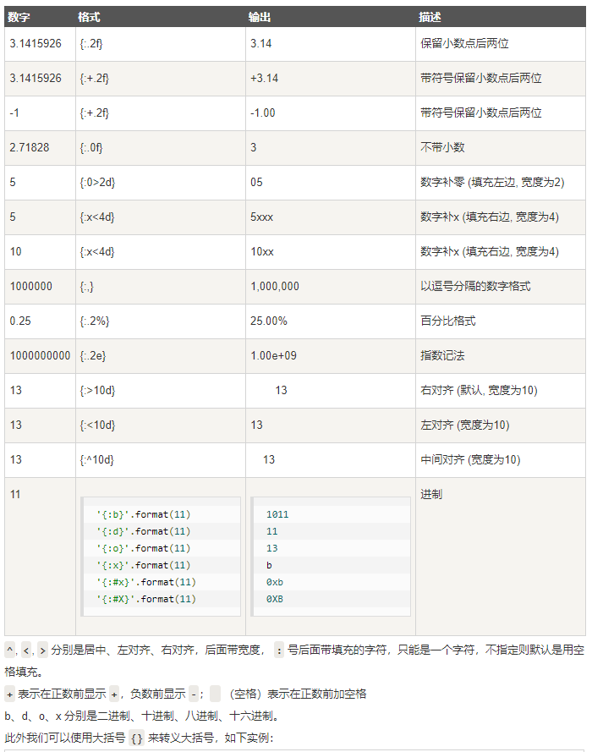Click description 右对齐 (默认, 宽度为10)

tap(479, 391)
